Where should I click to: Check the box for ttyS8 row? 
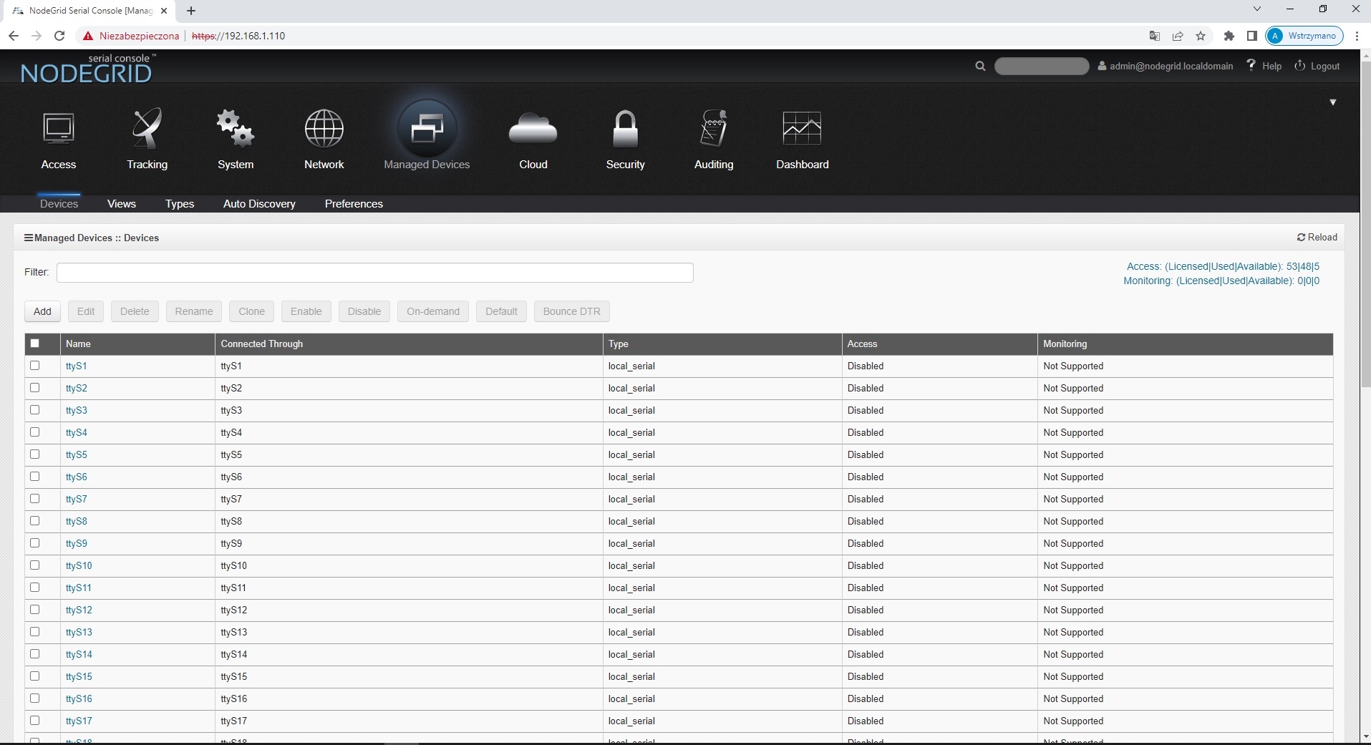coord(34,521)
